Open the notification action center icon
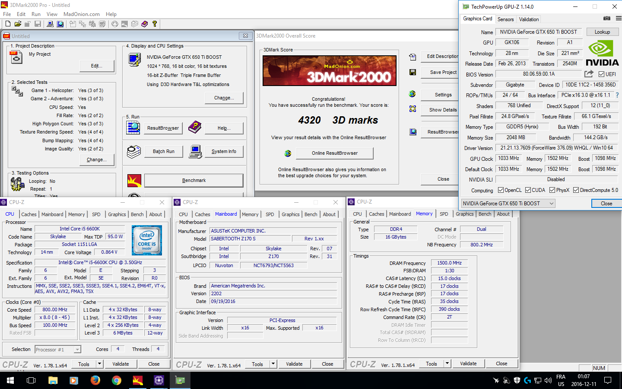This screenshot has height=389, width=622. pos(608,380)
